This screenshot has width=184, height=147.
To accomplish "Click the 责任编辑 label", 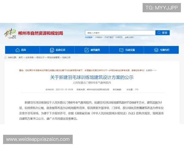I will pyautogui.click(x=117, y=89).
